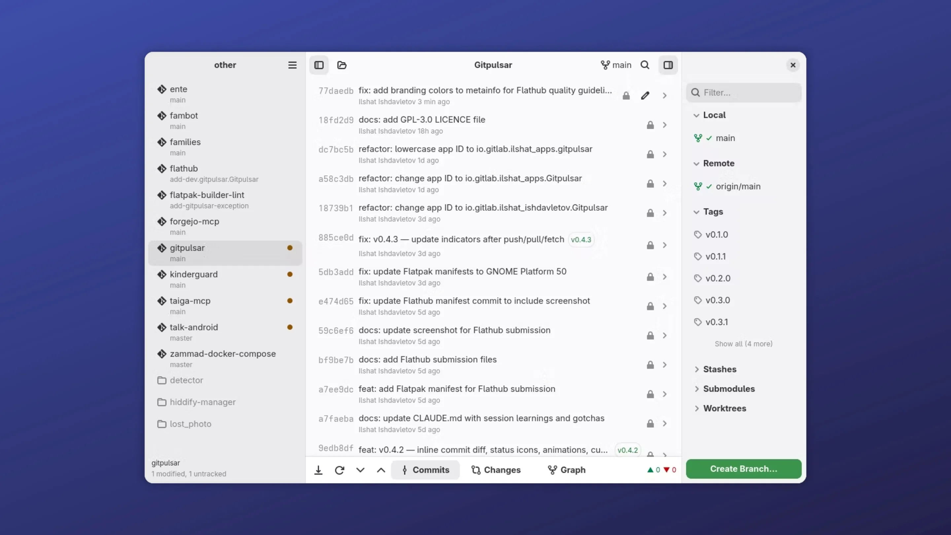Open a repository with the folder icon
This screenshot has width=951, height=535.
click(x=341, y=65)
